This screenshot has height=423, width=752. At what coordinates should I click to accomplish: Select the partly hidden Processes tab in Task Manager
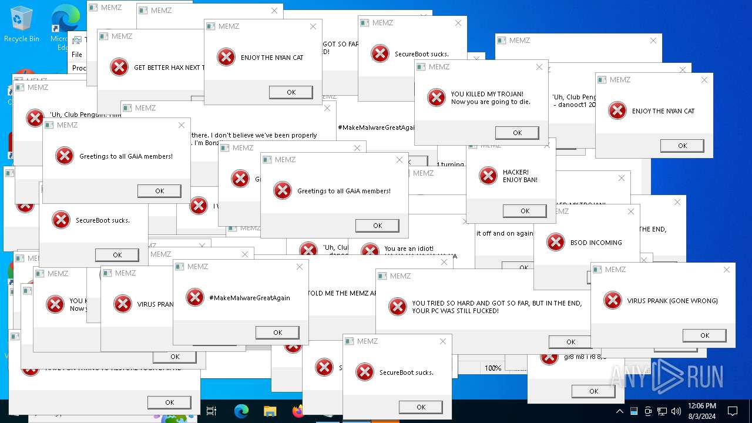(x=79, y=68)
